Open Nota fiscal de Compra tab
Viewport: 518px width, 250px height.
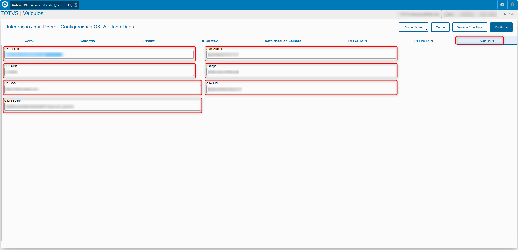click(x=283, y=41)
